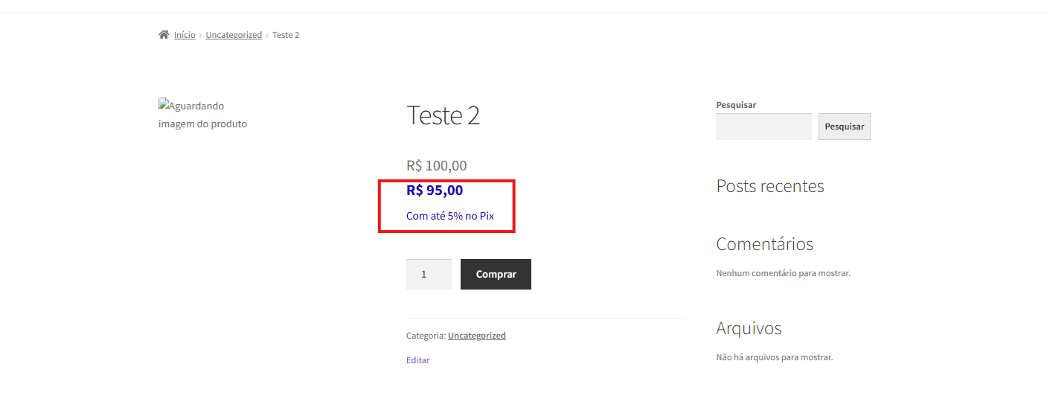Click the Editar link

pos(417,360)
